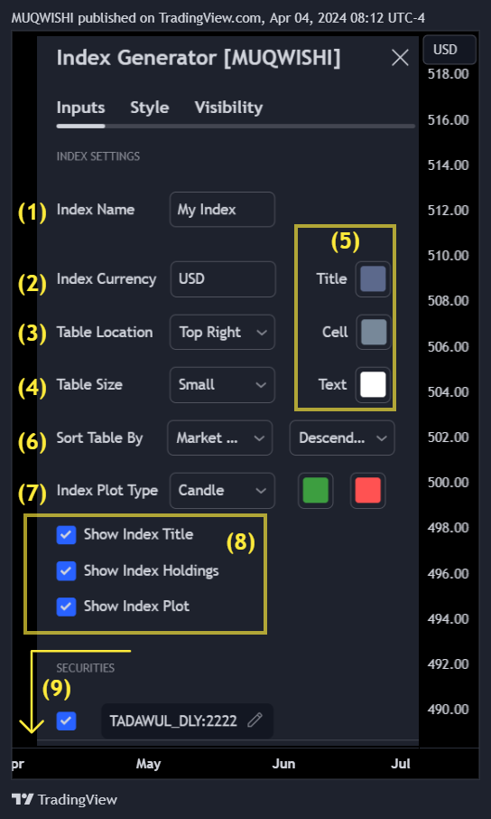The height and width of the screenshot is (819, 491).
Task: Open the Table Location dropdown
Action: (x=222, y=332)
